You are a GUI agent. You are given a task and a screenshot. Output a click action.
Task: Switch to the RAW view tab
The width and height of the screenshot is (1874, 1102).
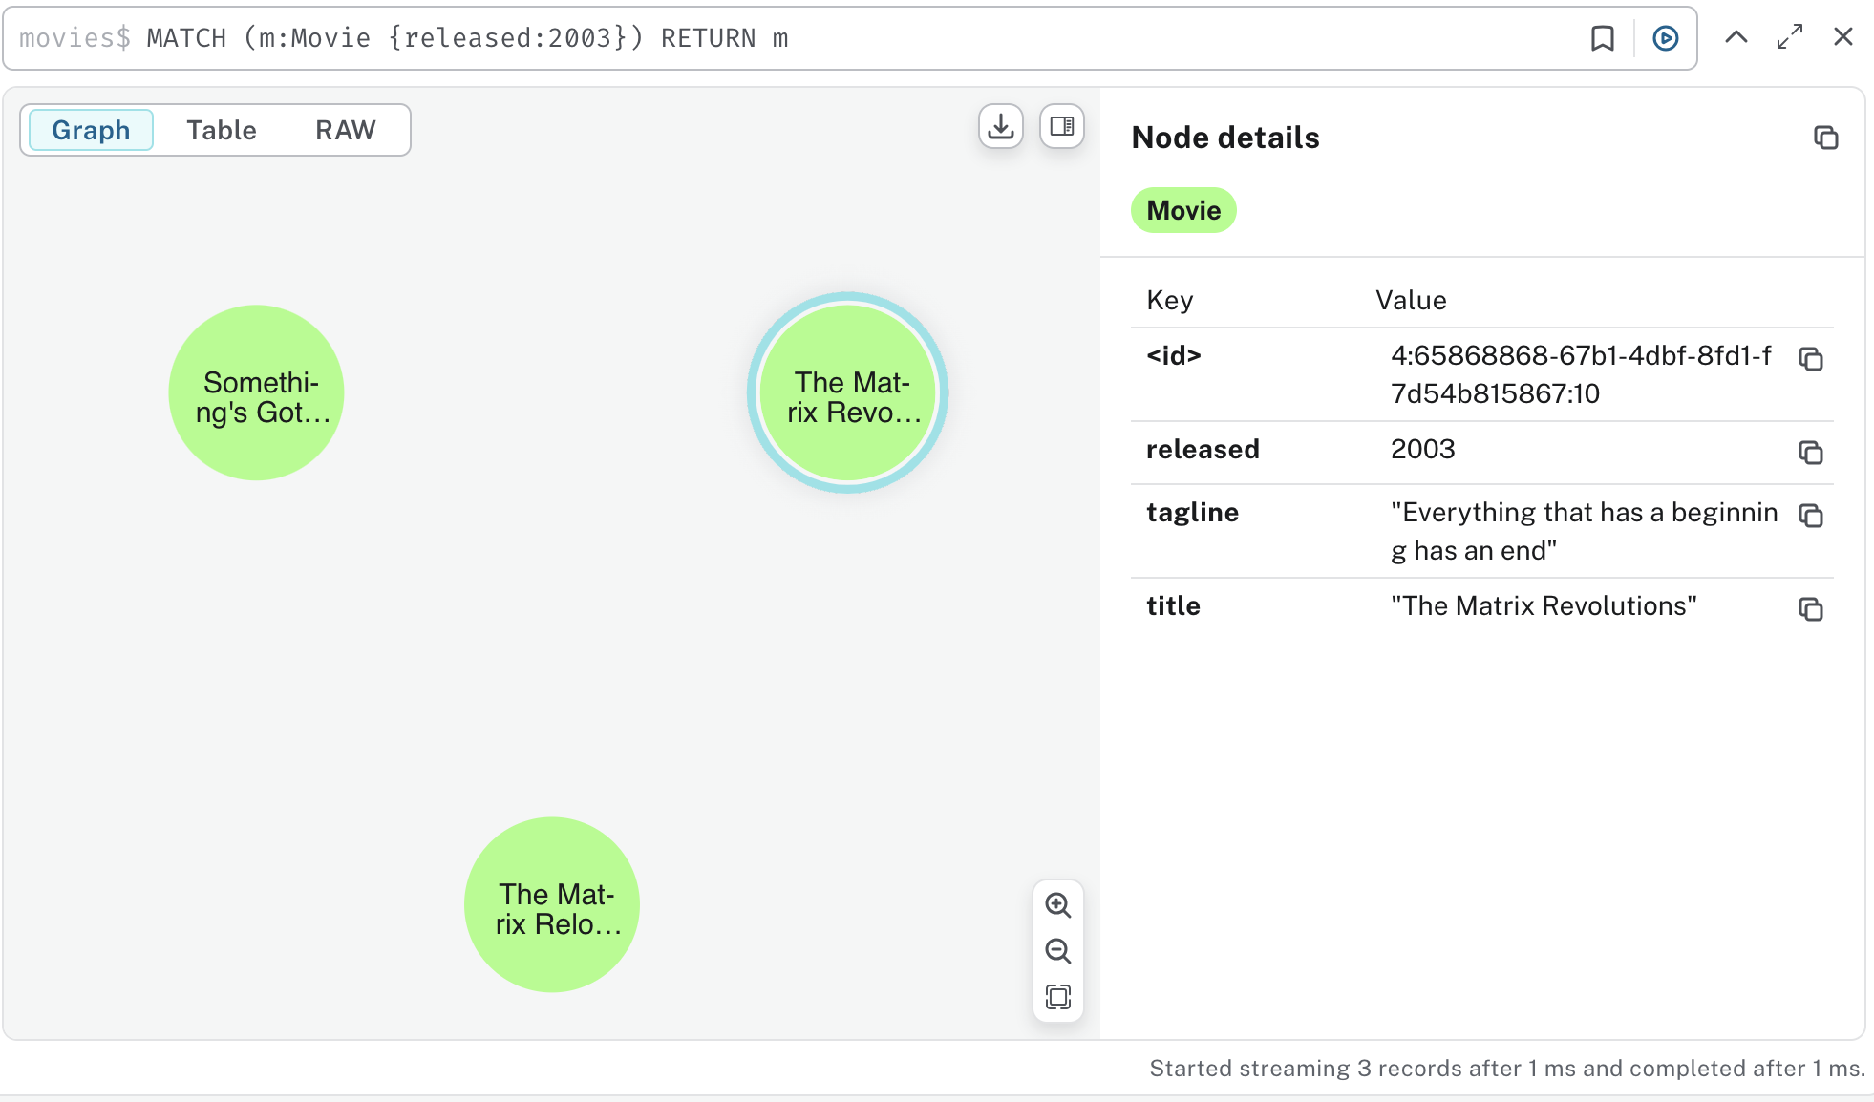click(345, 130)
